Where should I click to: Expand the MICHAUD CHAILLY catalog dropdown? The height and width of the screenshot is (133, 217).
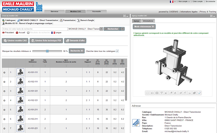click(x=101, y=29)
